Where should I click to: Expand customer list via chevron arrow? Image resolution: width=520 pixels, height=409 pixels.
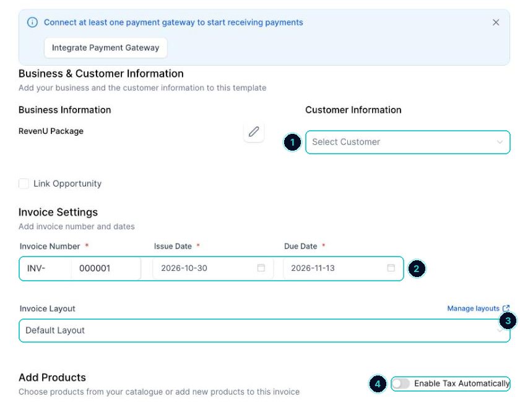point(500,142)
